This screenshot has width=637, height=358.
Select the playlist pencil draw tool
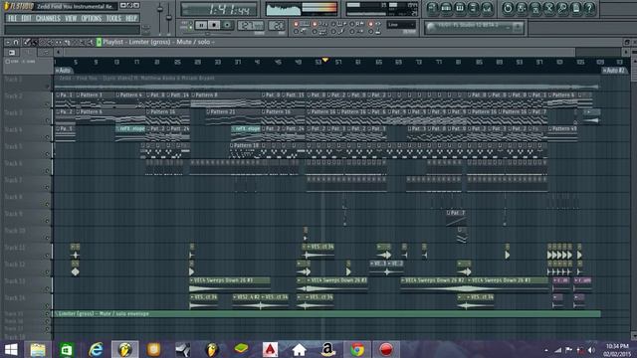point(27,42)
